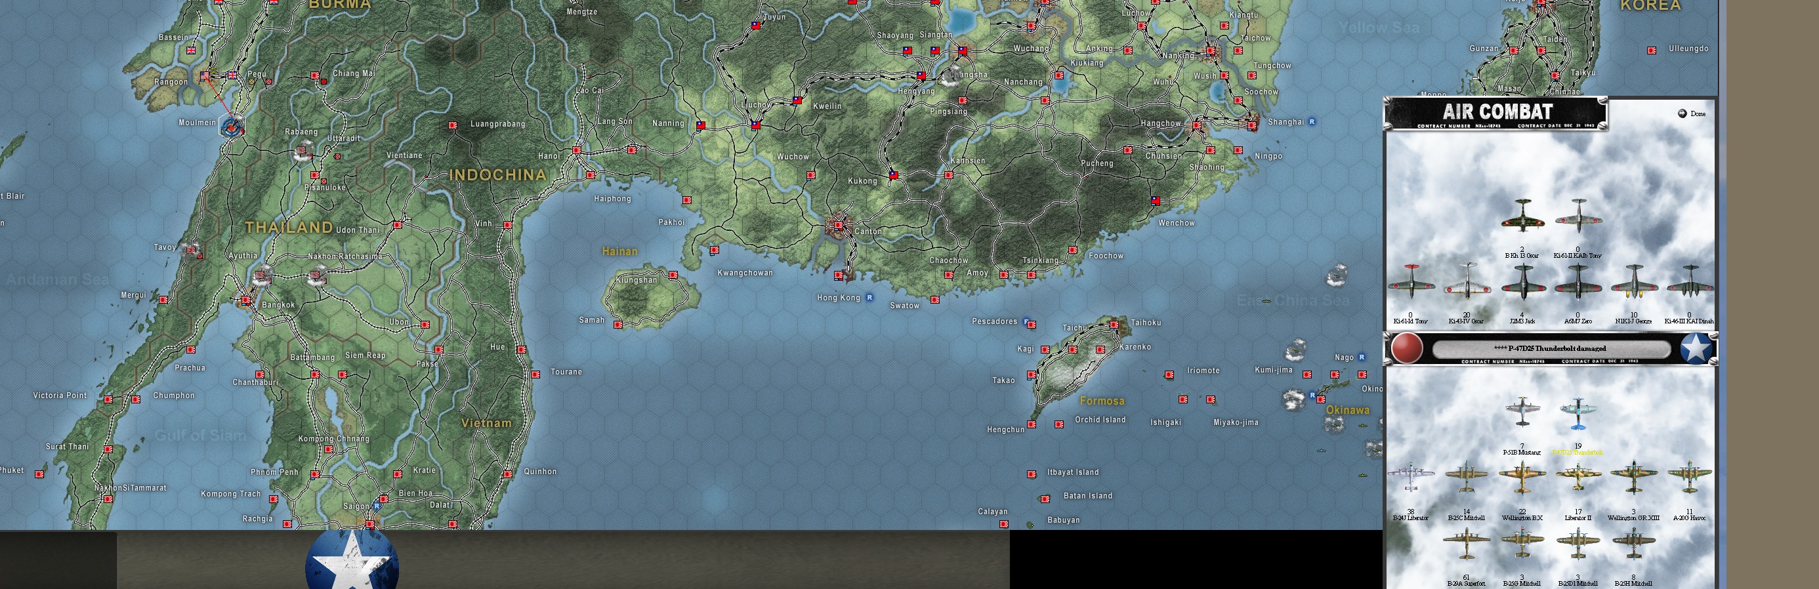Viewport: 1819px width, 589px height.
Task: Click the 'Phnom Penh' city label
Action: [274, 472]
